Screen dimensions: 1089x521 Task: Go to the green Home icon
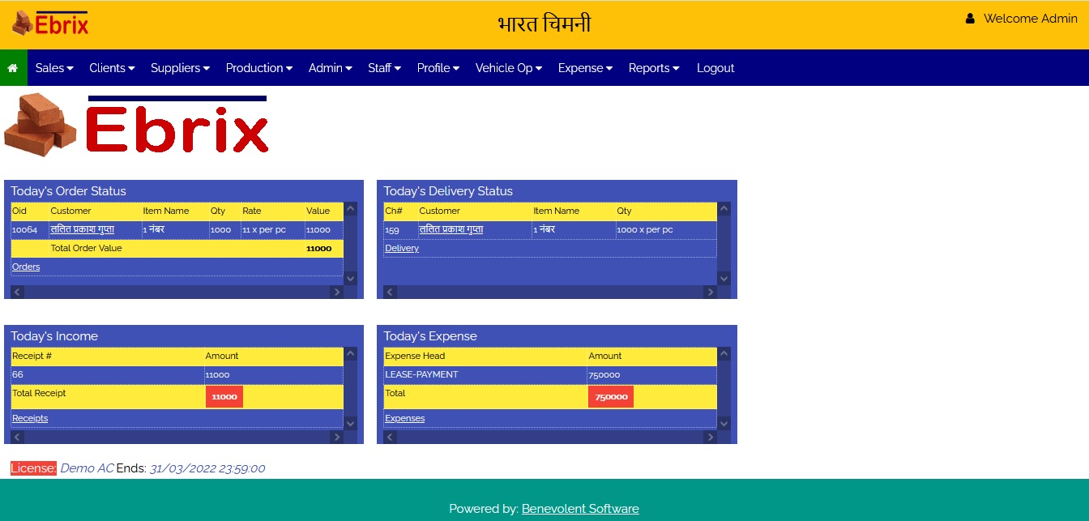pos(13,68)
